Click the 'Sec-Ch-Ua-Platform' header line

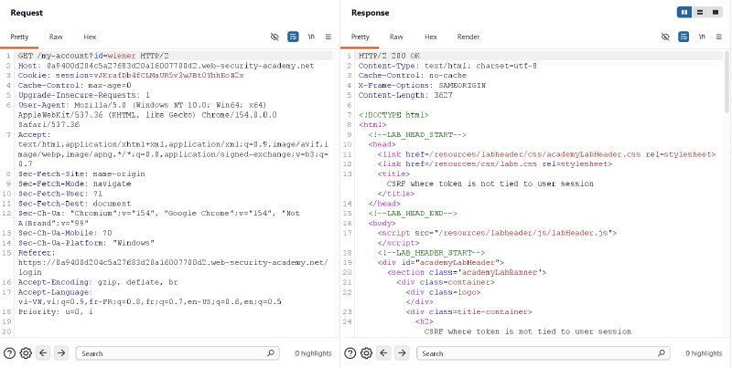click(86, 243)
